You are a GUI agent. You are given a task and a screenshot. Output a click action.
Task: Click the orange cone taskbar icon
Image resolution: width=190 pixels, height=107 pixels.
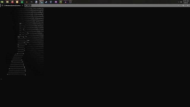pyautogui.click(x=27, y=2)
